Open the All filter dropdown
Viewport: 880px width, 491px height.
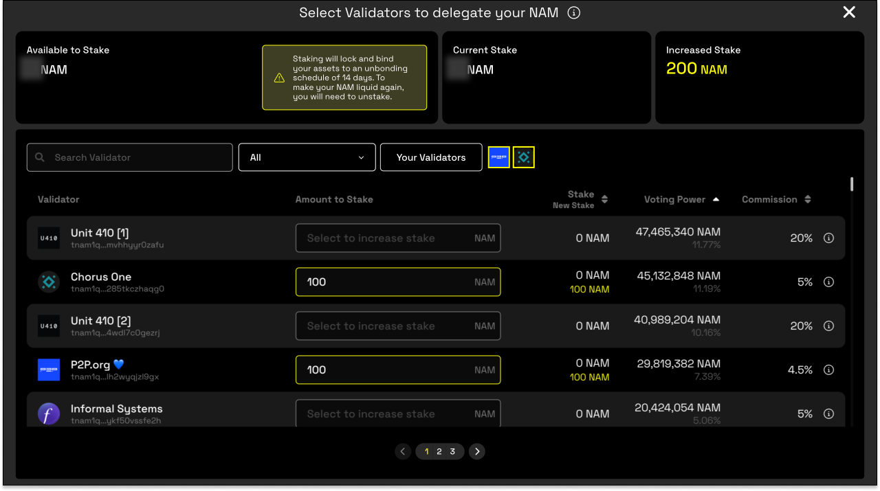(x=307, y=157)
